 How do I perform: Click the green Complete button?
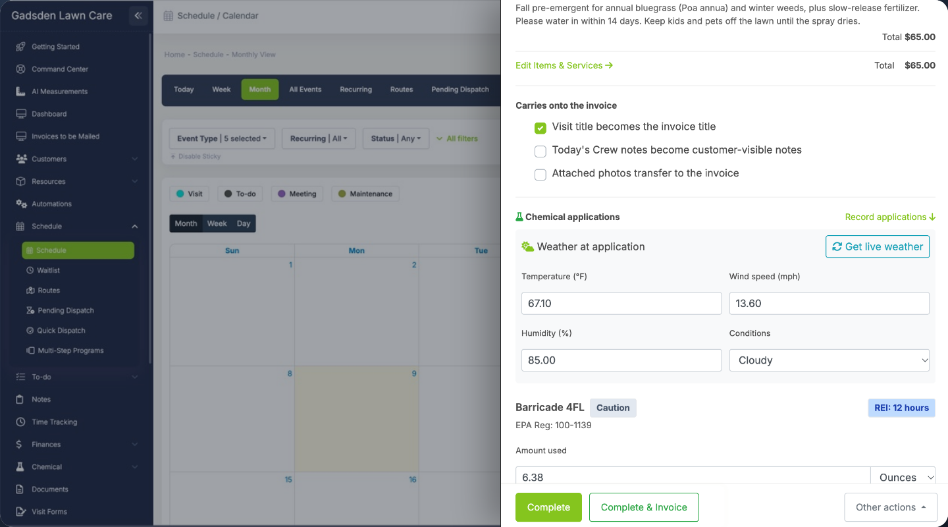[548, 507]
